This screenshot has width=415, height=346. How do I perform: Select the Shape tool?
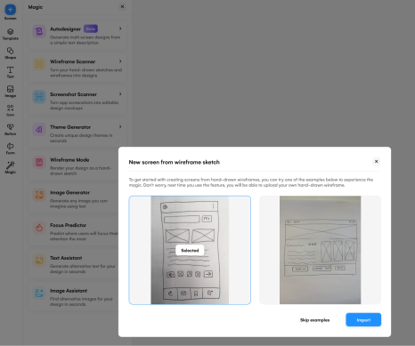tap(10, 53)
